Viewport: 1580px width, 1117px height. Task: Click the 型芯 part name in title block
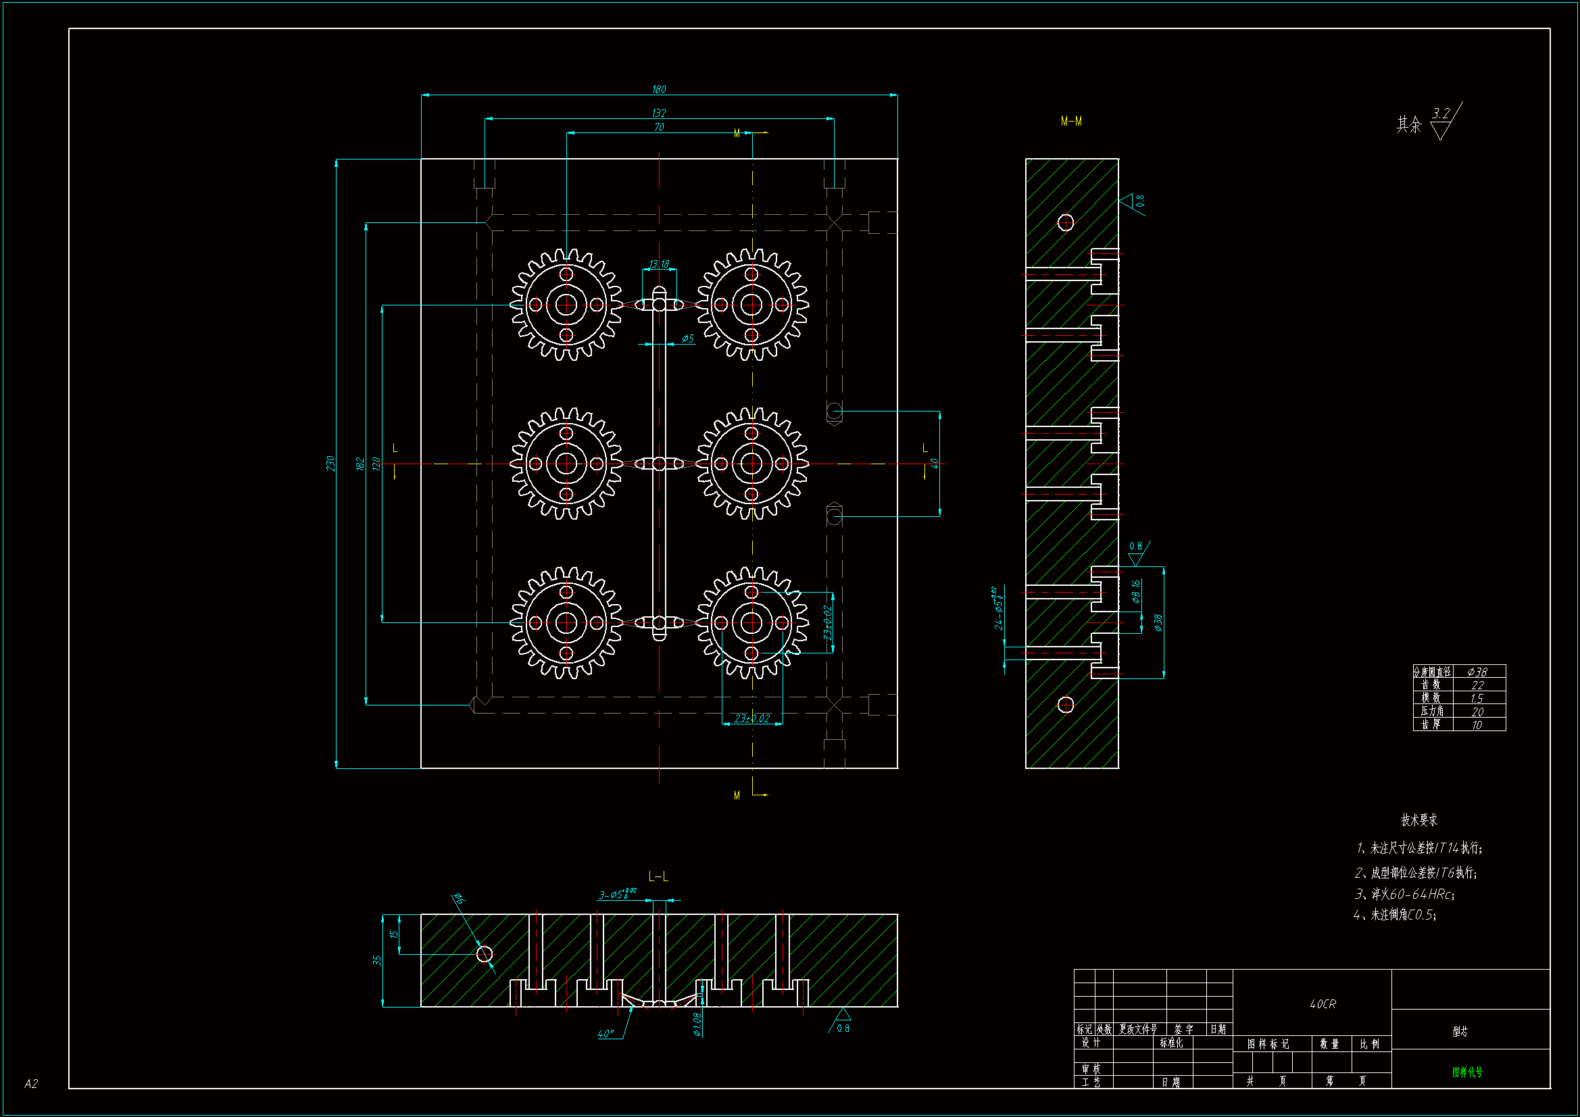click(1460, 1031)
